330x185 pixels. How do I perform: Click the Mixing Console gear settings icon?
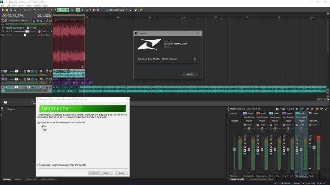(284, 109)
